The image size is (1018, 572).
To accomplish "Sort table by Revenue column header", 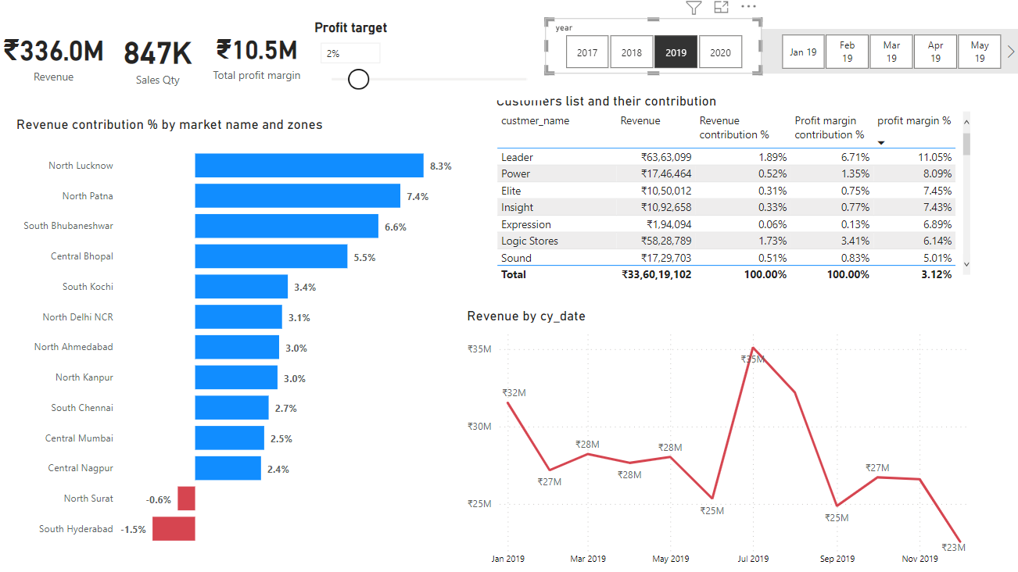I will (x=640, y=121).
